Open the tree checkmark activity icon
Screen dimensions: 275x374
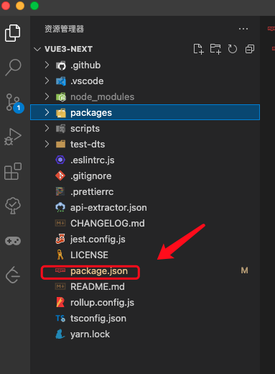pyautogui.click(x=13, y=206)
